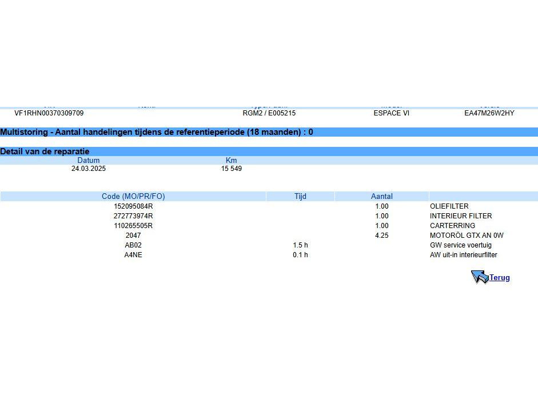Follow the Terug link
Viewport: 538px width, 403px height.
pyautogui.click(x=499, y=278)
